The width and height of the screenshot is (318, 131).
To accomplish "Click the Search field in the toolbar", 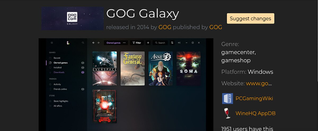I will [x=160, y=43].
